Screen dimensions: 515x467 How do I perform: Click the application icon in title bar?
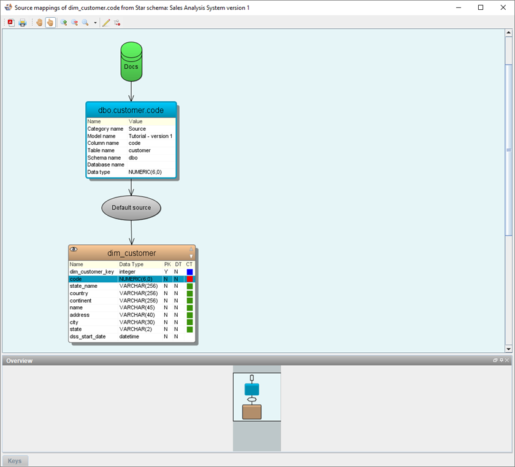(8, 7)
